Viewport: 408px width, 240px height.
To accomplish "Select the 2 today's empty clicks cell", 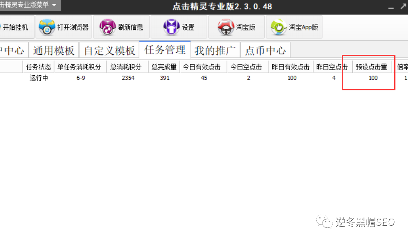I will [x=248, y=78].
